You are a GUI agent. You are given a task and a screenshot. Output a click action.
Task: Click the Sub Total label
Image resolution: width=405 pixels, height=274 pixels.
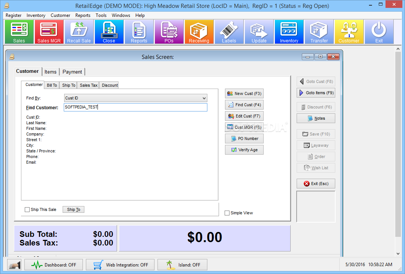coord(39,234)
